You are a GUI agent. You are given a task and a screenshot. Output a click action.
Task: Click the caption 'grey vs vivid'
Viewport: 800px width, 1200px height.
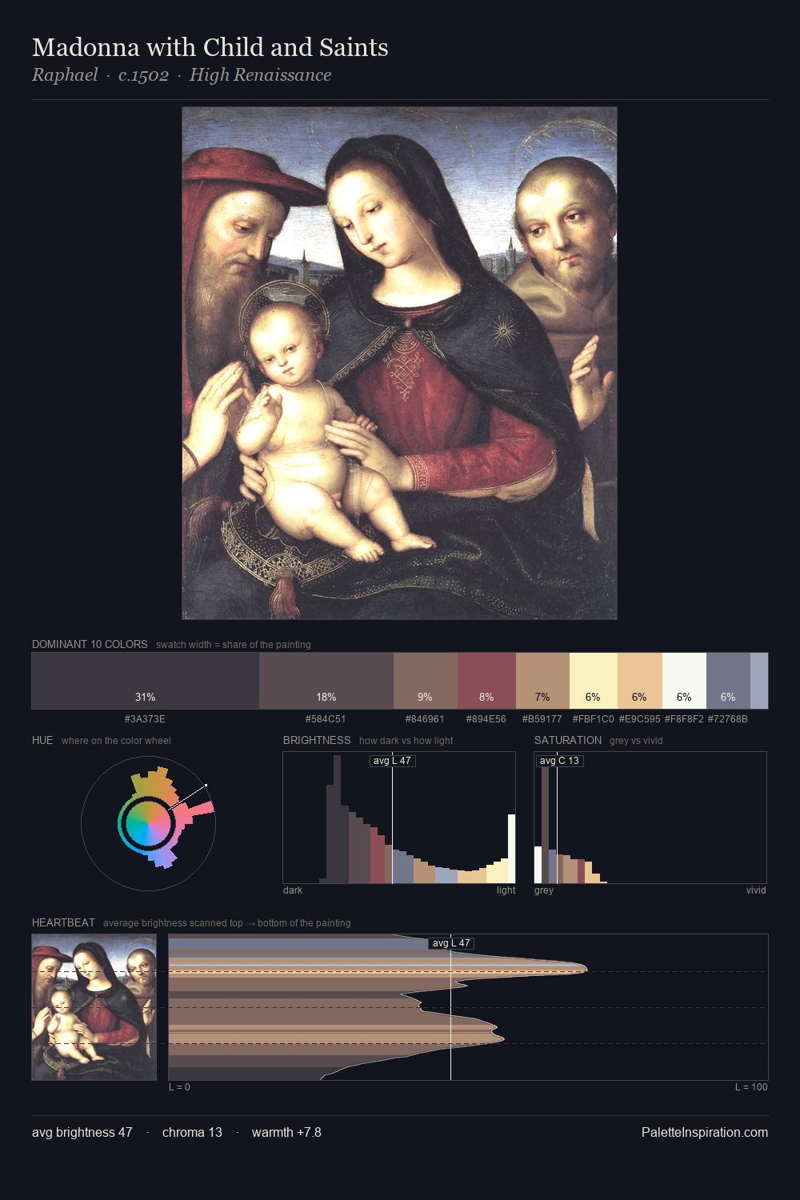pos(636,741)
